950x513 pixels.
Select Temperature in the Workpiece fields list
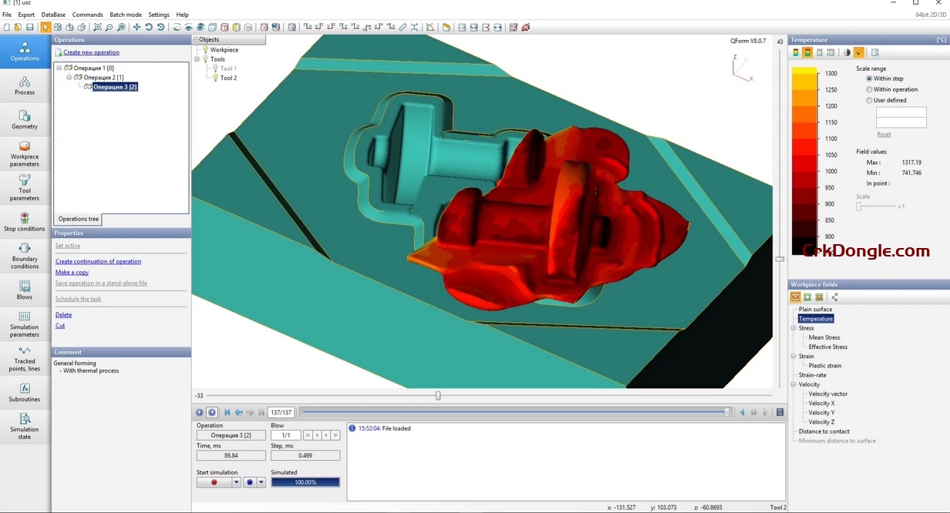(815, 318)
